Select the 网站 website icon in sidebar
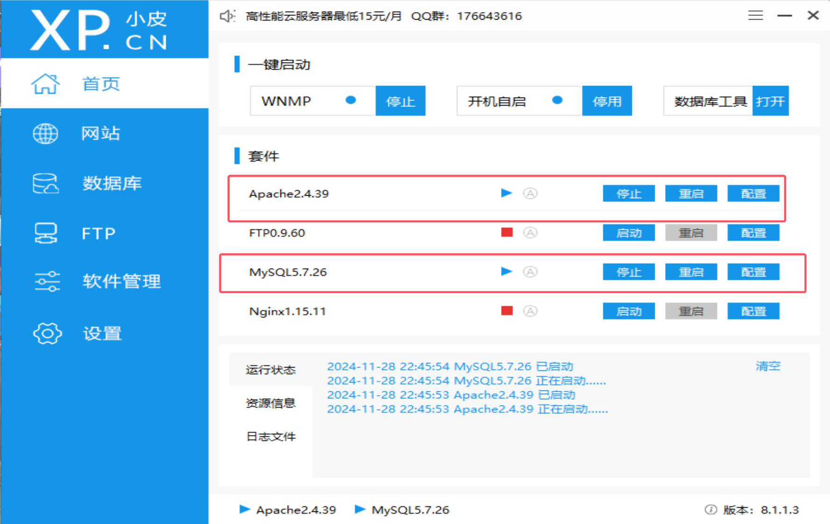This screenshot has width=830, height=524. 45,134
